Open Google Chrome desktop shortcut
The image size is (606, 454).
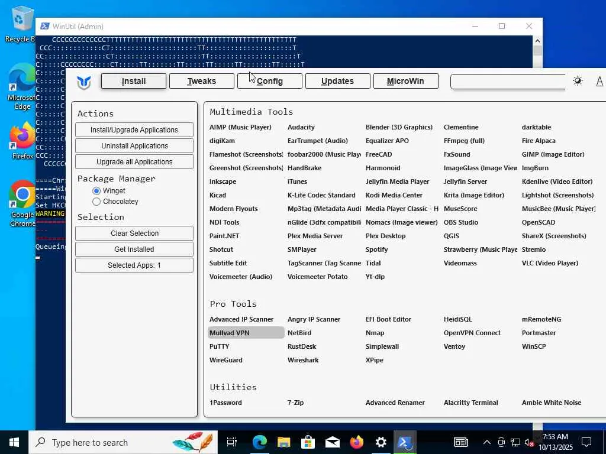22,204
